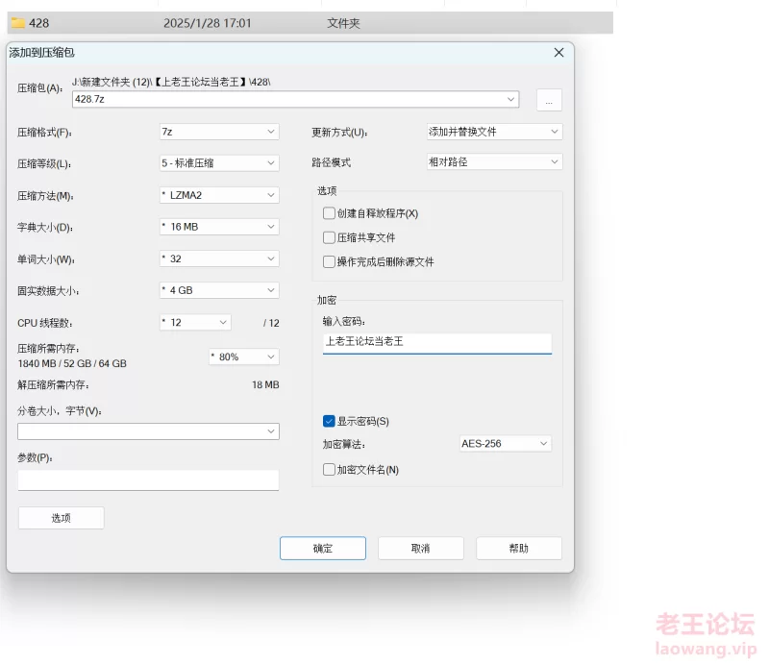Open the 固实数据大小 4 GB dropdown
The image size is (769, 664).
pos(219,290)
